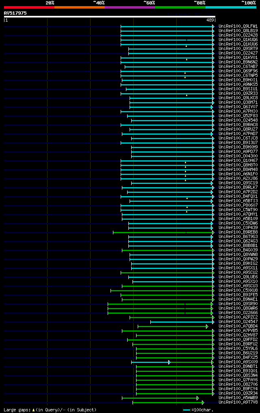Select the UniRef100_O24547 text
The height and width of the screenshot is (413, 260).
click(238, 322)
